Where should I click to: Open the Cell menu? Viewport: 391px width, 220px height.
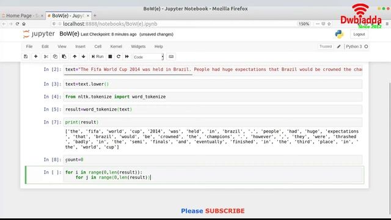pos(98,46)
